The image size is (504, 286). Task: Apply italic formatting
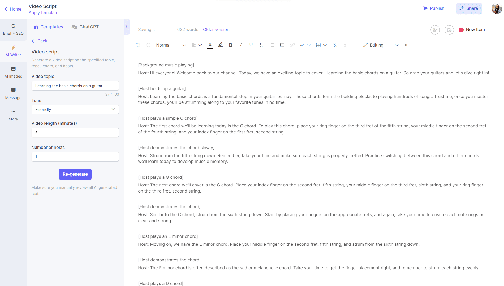coord(241,45)
